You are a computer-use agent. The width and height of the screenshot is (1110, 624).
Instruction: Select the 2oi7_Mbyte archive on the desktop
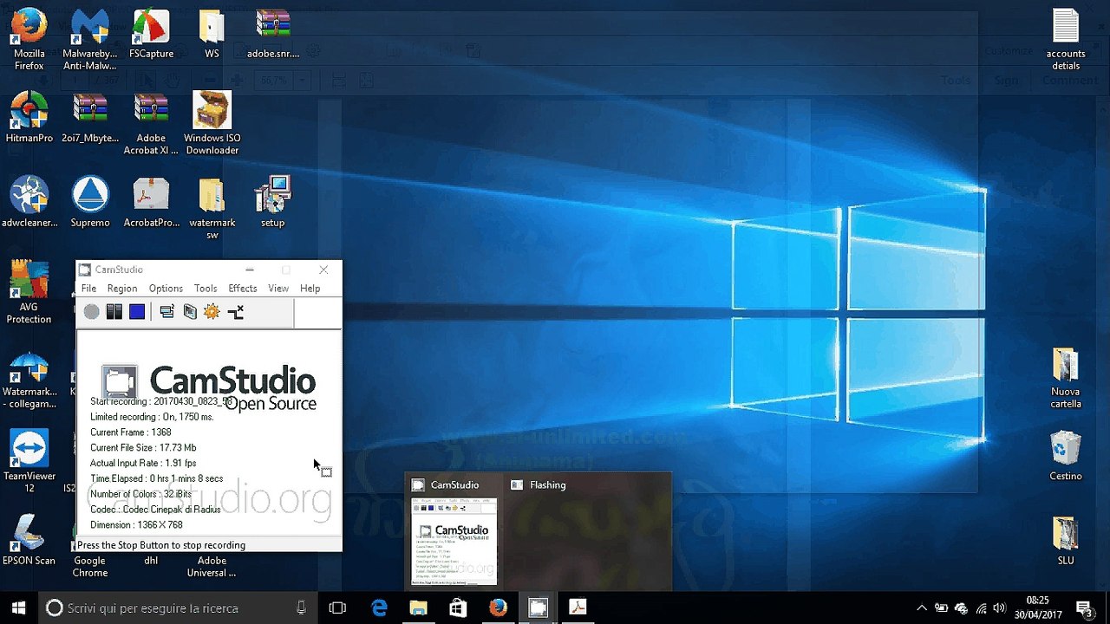pos(90,118)
